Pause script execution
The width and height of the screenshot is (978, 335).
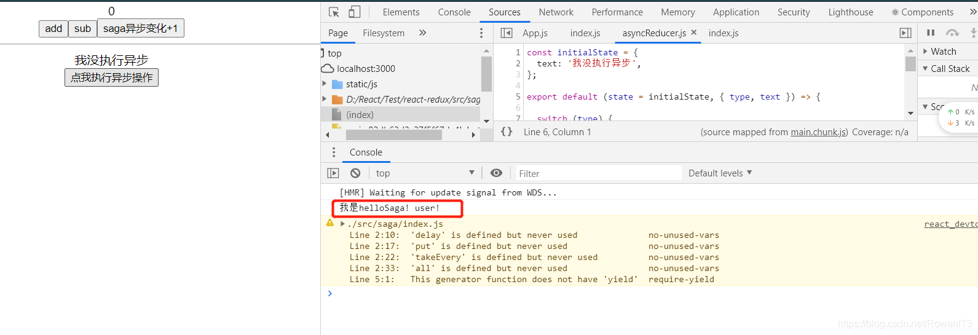(x=931, y=33)
